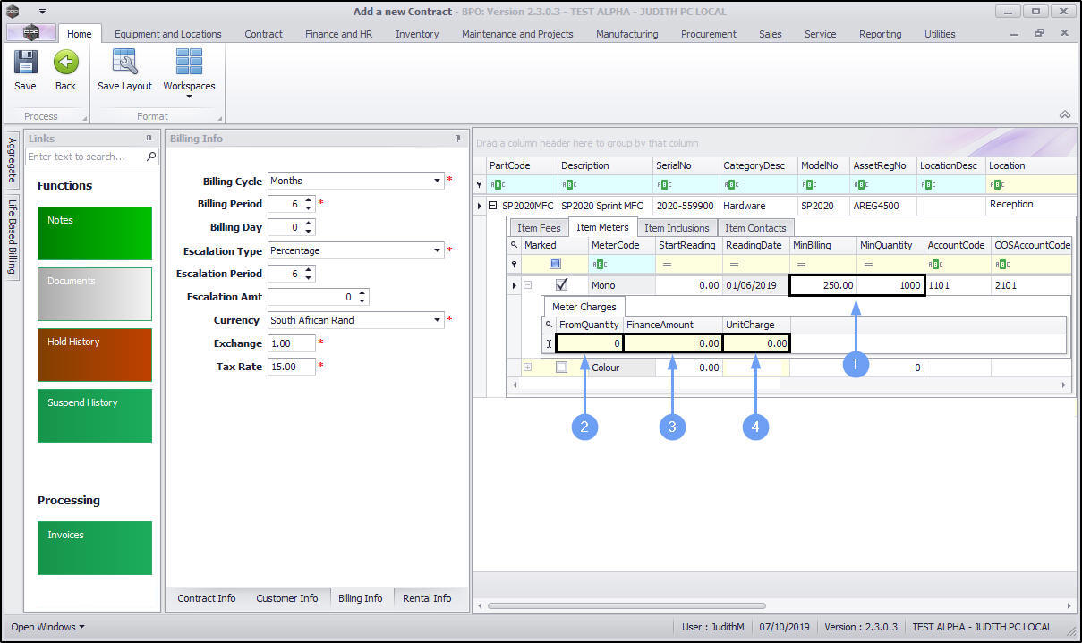The image size is (1082, 643).
Task: Click the green Back arrow icon
Action: pyautogui.click(x=65, y=63)
